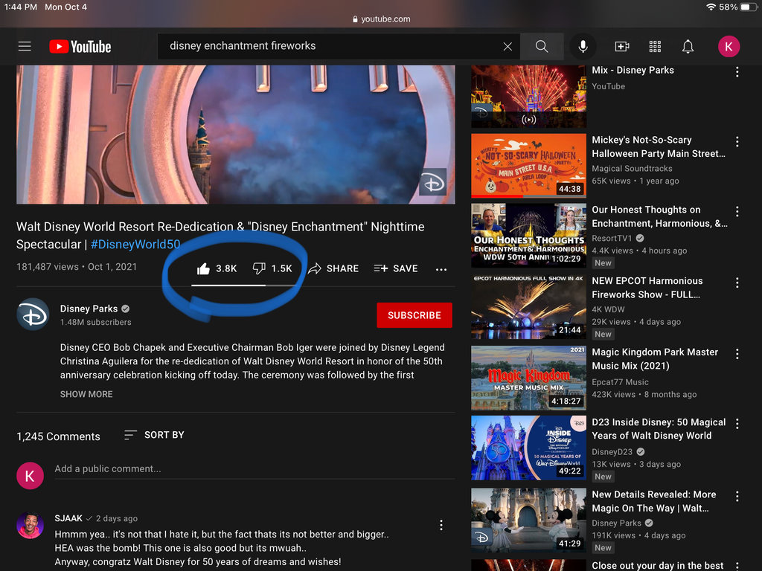This screenshot has width=762, height=571.
Task: Save the video to a playlist
Action: tap(395, 268)
